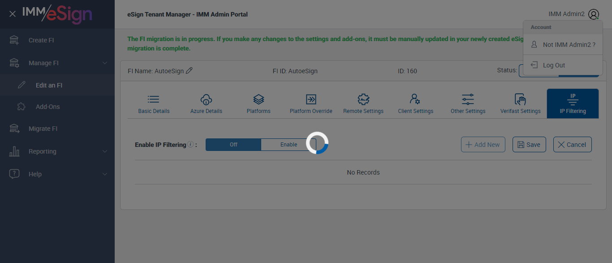The width and height of the screenshot is (612, 263).
Task: Expand the Manage FI chevron
Action: coord(105,63)
